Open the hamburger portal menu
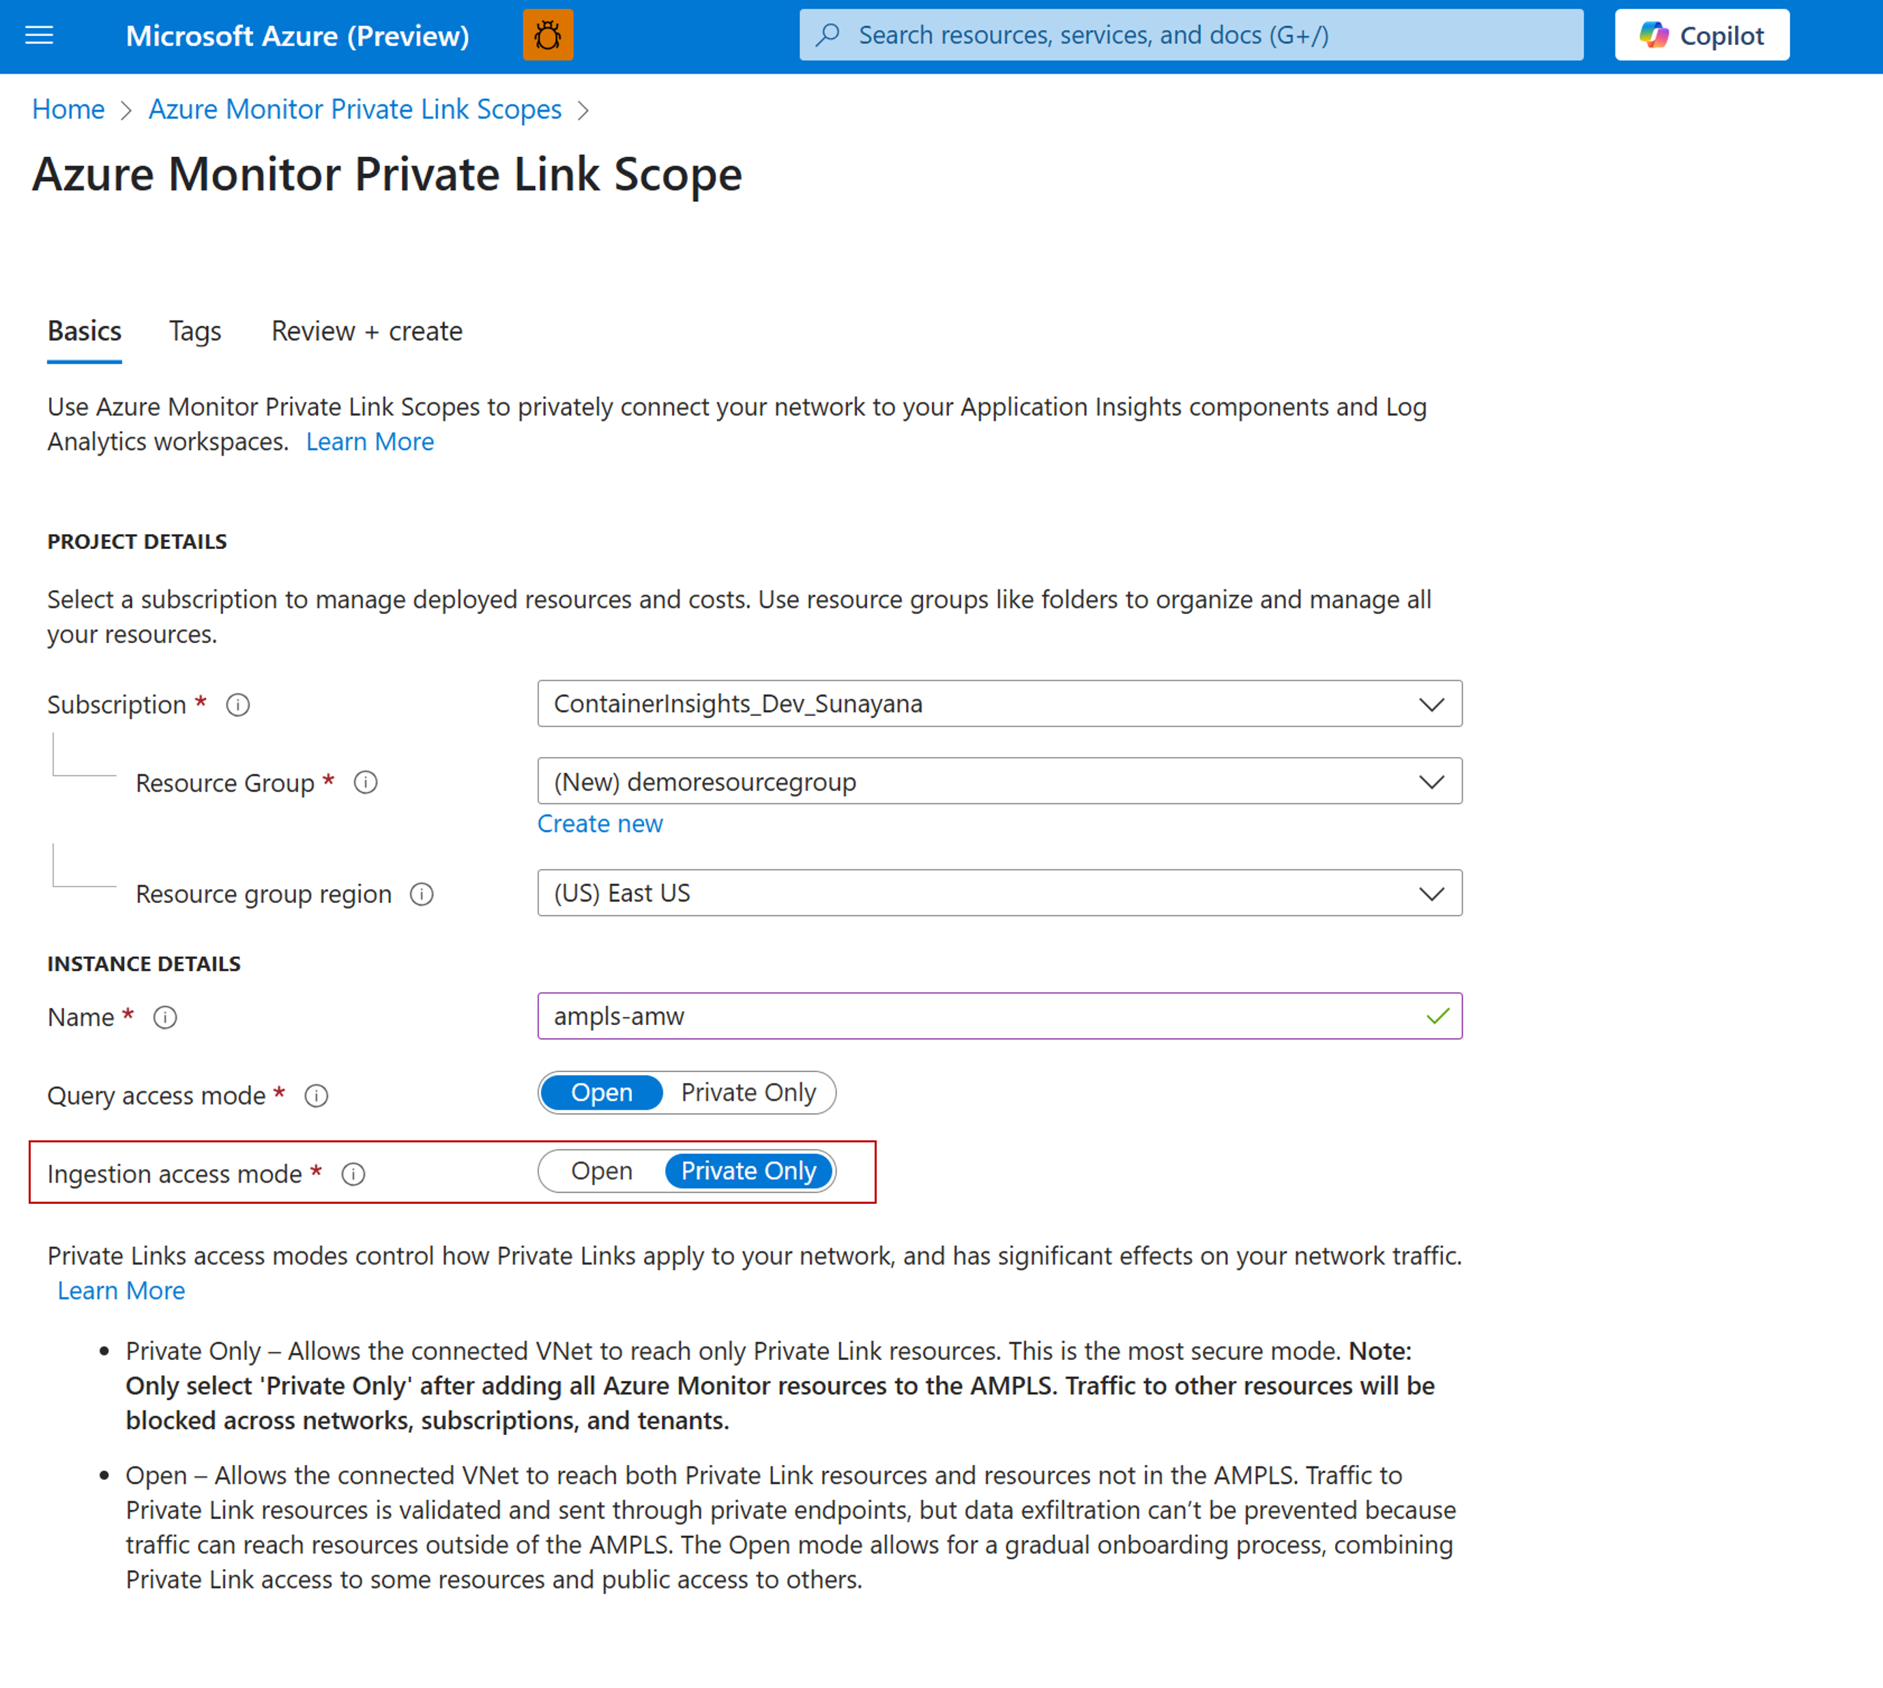 pos(39,35)
